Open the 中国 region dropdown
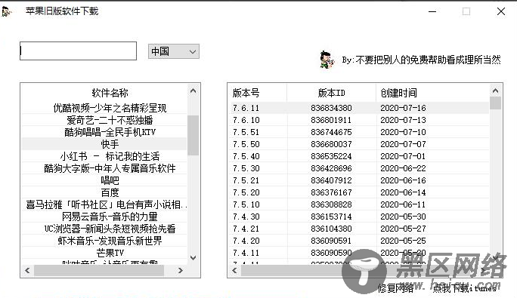Image resolution: width=517 pixels, height=298 pixels. click(173, 51)
